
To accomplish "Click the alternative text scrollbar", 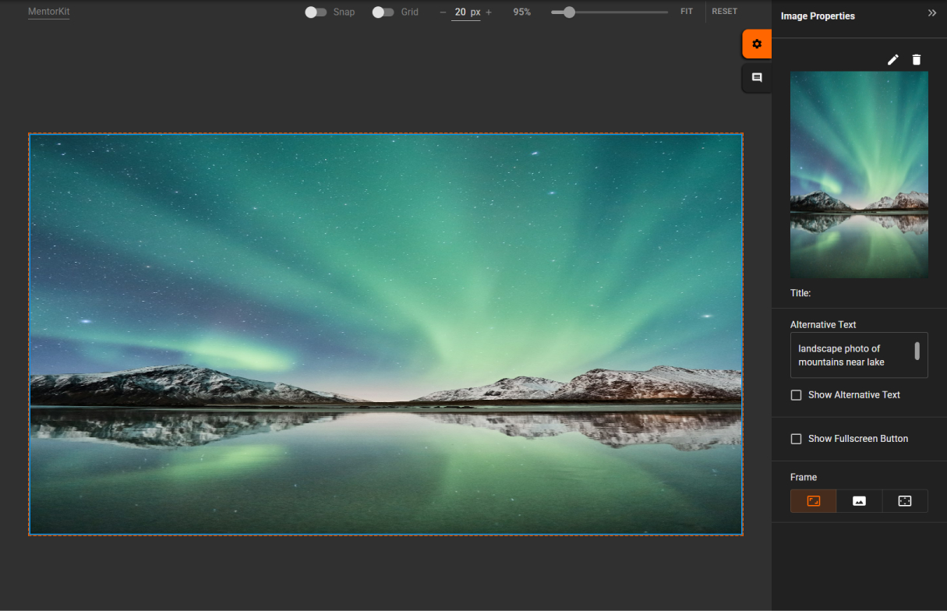I will 917,351.
